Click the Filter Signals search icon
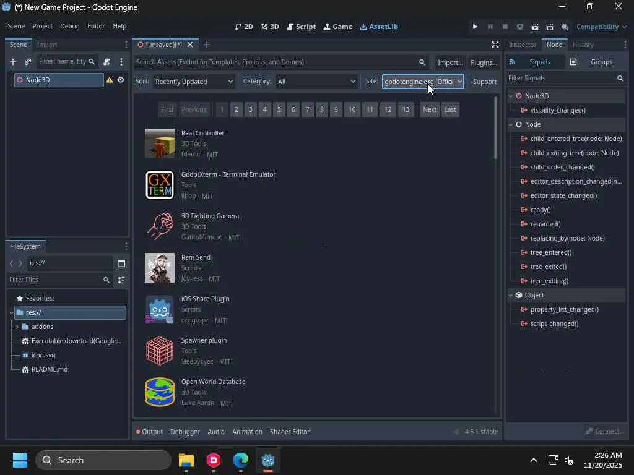Screen dimensions: 634x475 click(620, 78)
